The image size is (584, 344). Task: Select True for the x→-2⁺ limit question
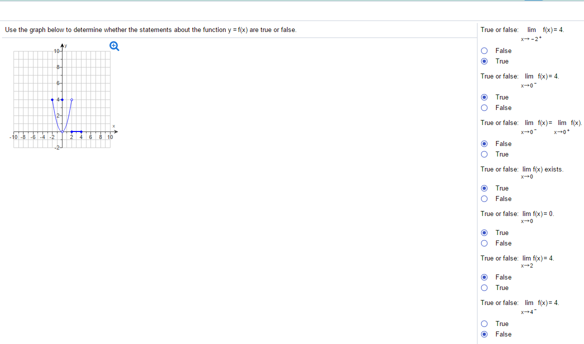click(x=484, y=61)
